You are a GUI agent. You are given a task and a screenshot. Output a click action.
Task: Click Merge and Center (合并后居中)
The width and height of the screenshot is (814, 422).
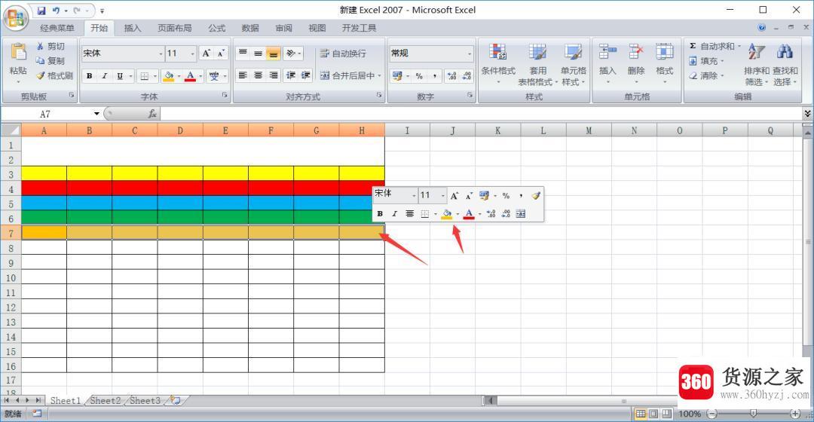coord(347,76)
